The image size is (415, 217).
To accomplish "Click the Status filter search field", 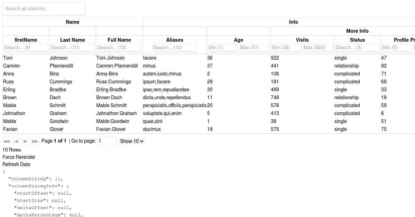I will [357, 48].
